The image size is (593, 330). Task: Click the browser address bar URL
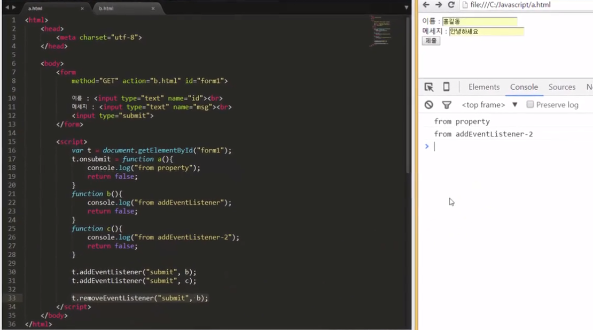tap(510, 5)
